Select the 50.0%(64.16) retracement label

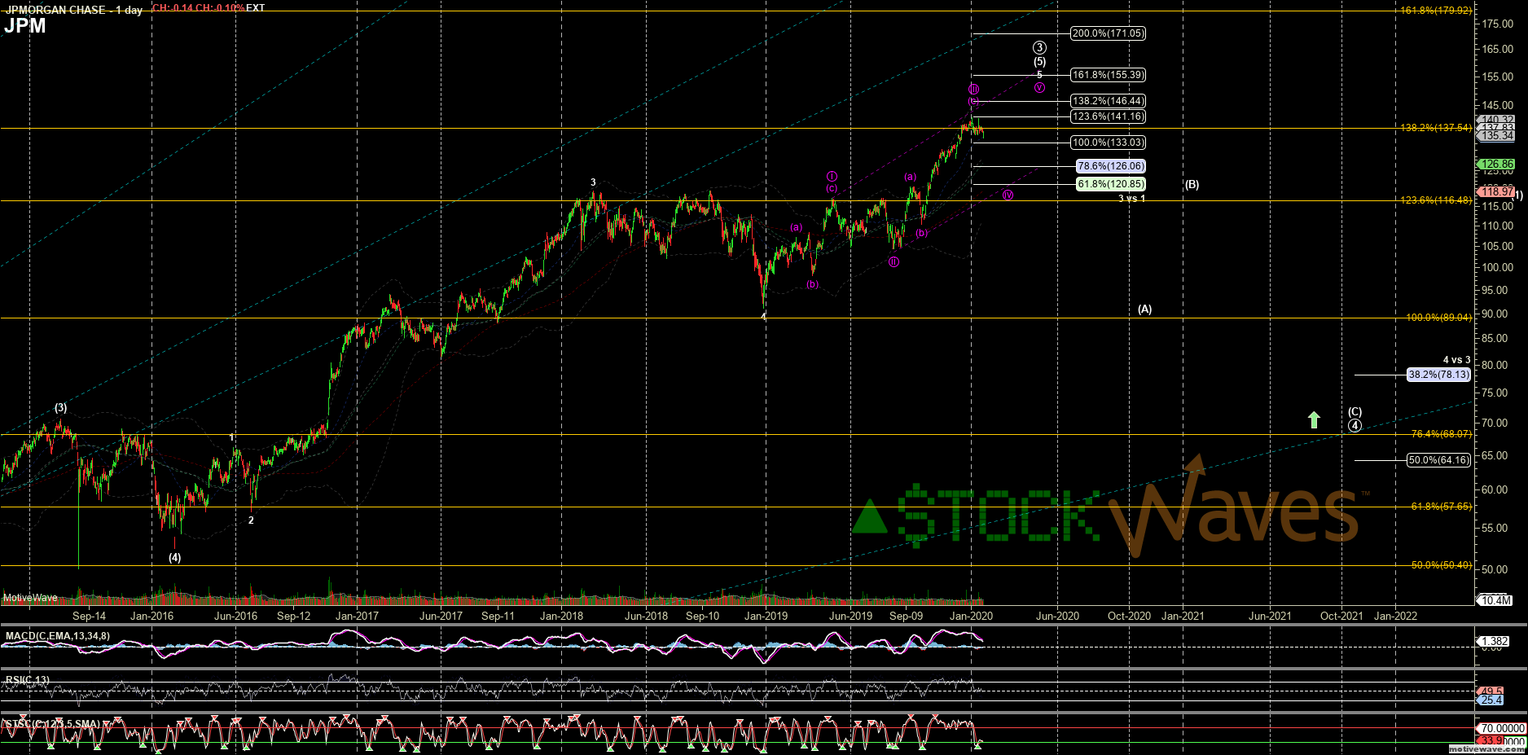click(1439, 460)
